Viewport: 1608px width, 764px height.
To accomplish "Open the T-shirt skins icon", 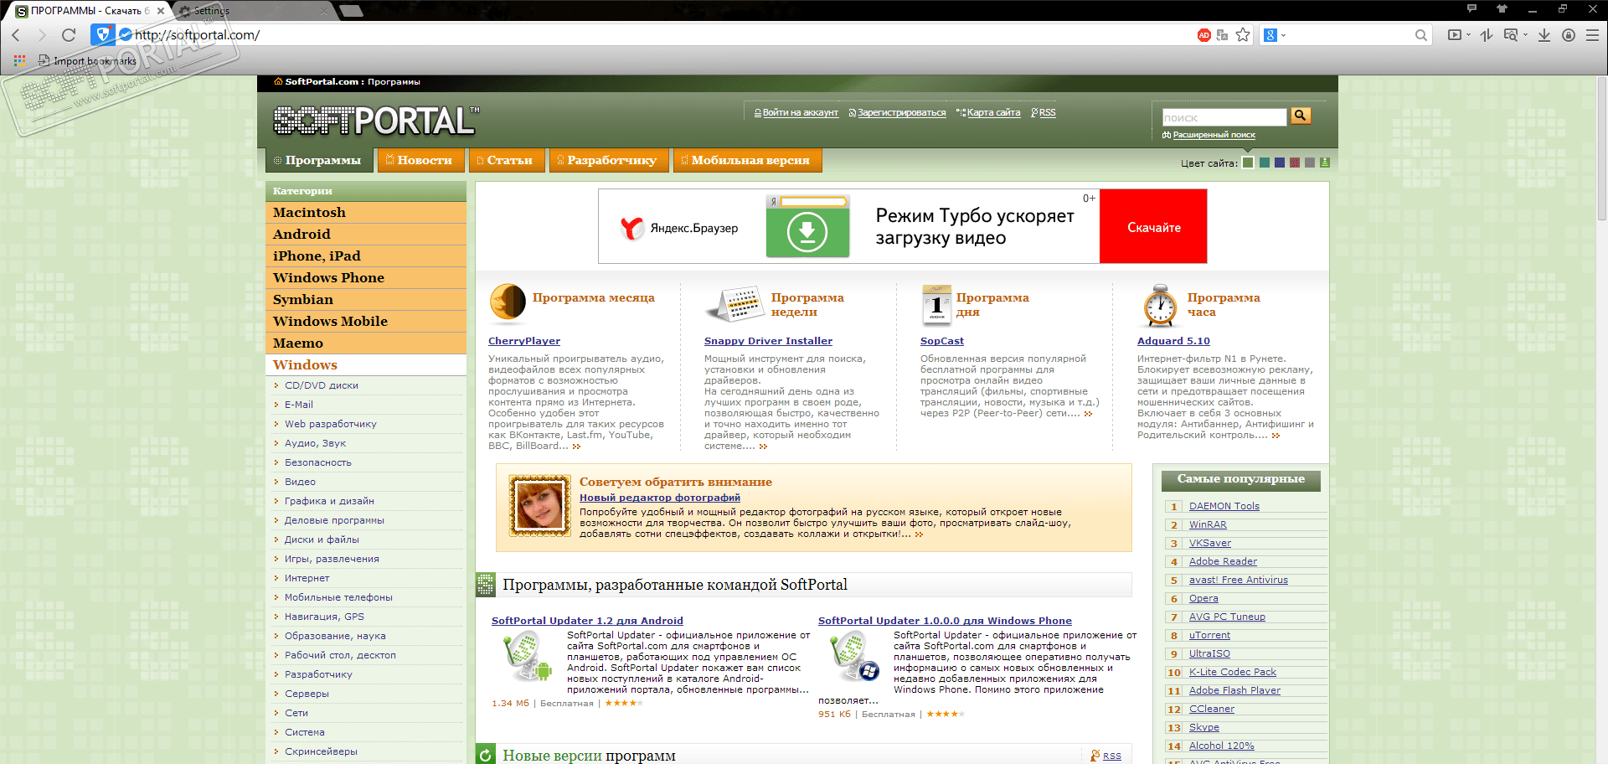I will 1502,8.
